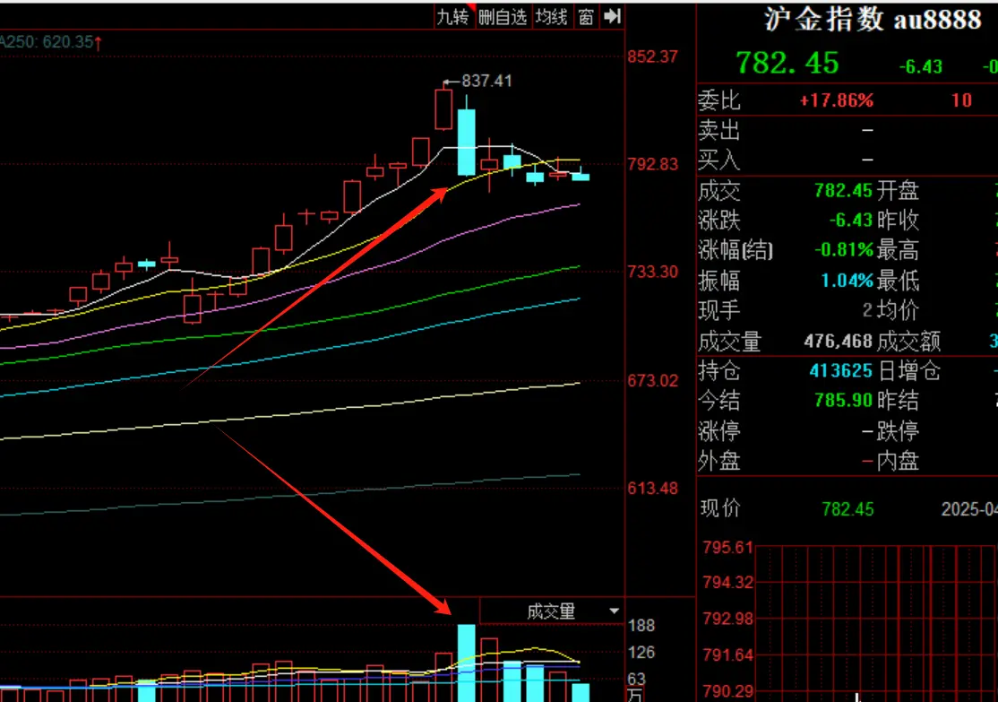Click the MA250 620.35 indicator label
998x702 pixels.
click(49, 41)
